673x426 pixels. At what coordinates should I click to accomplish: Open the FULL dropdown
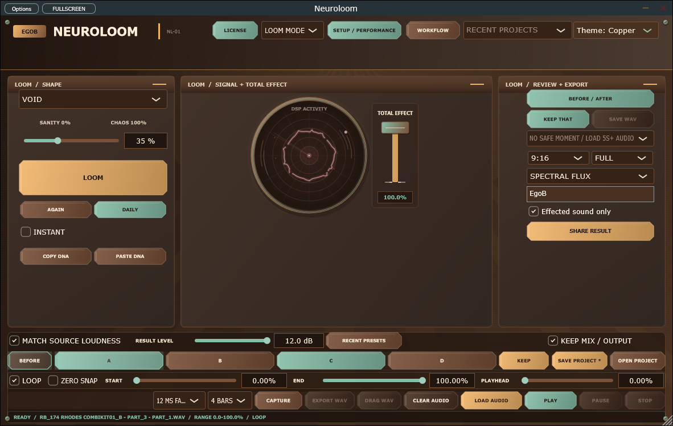[622, 158]
